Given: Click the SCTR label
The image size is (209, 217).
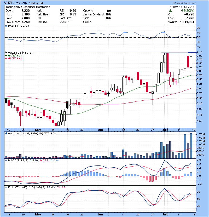Looking at the screenshot, I should click(87, 22).
